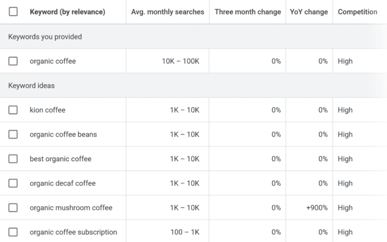Click the kion coffee keyword text

(47, 110)
